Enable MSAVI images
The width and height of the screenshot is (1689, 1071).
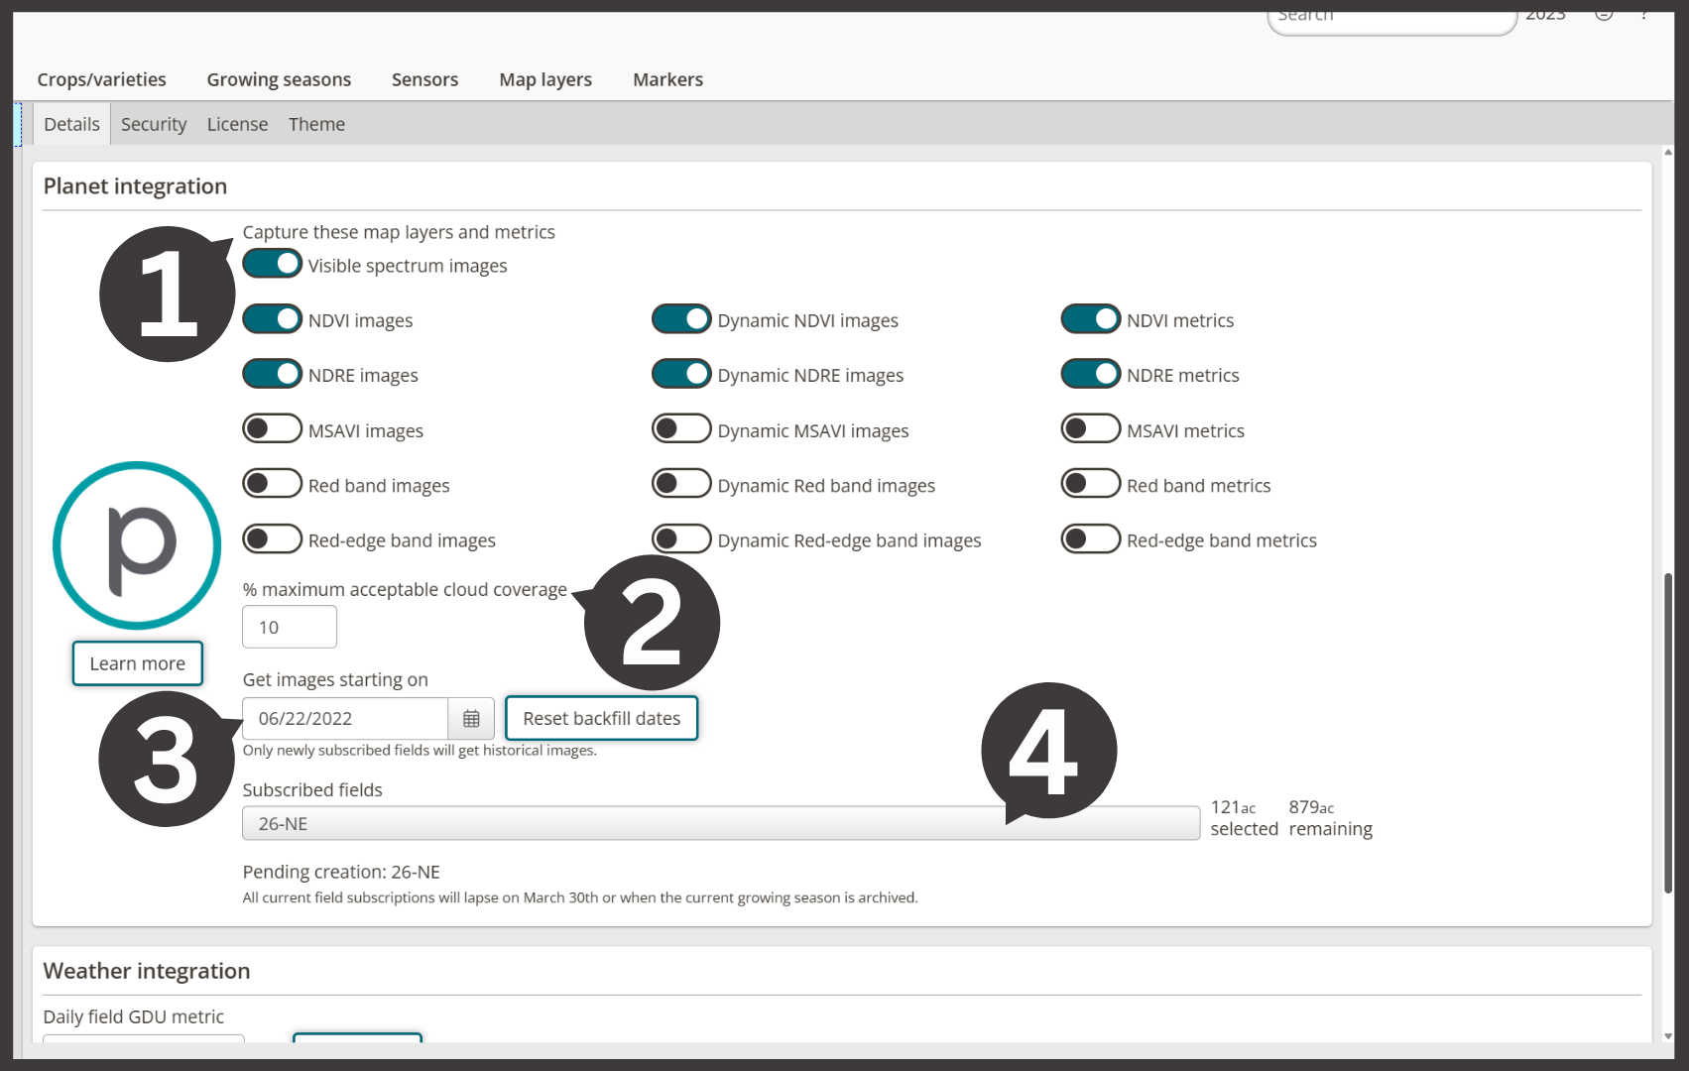pyautogui.click(x=273, y=429)
